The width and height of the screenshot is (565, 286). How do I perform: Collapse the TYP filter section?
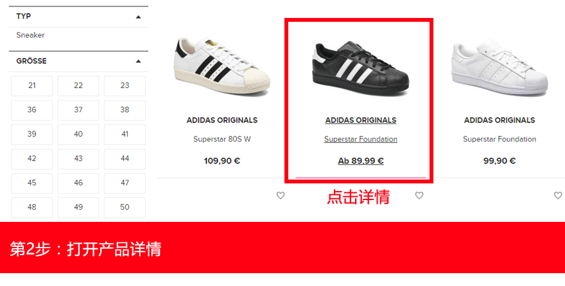pyautogui.click(x=138, y=17)
